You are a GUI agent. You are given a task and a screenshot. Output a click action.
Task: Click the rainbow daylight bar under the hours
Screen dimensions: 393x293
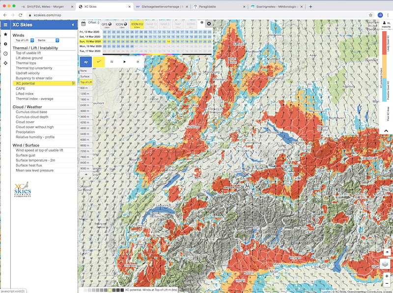[157, 54]
